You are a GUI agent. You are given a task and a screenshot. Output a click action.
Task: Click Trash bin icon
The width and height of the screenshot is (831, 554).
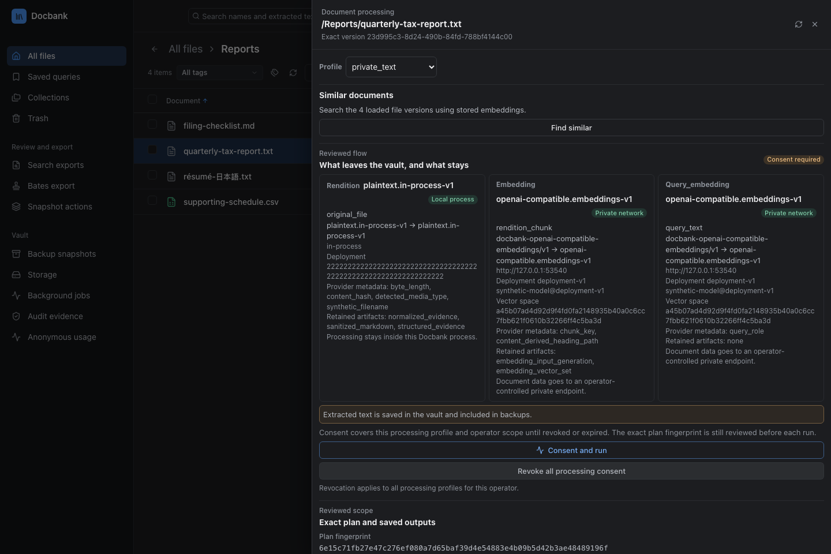click(x=16, y=118)
